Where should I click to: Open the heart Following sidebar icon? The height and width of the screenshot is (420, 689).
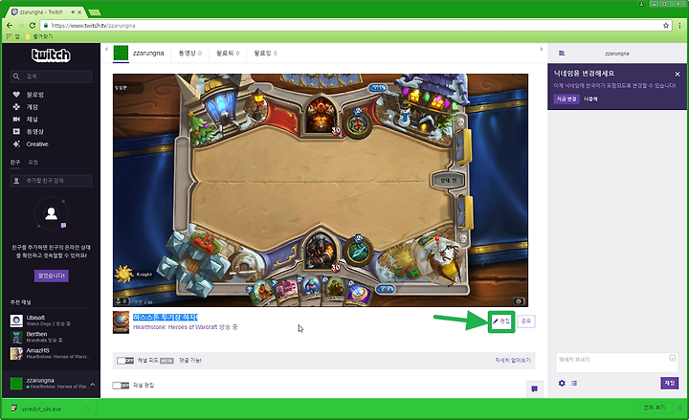(16, 95)
